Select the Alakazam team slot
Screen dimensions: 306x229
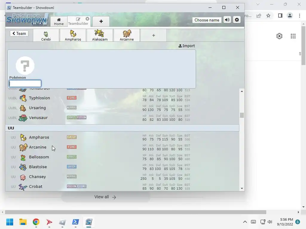(100, 35)
